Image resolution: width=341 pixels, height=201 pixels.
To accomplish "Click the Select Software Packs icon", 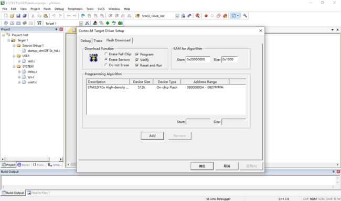I will point(114,23).
